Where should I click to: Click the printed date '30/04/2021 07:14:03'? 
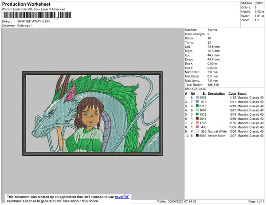(182, 201)
